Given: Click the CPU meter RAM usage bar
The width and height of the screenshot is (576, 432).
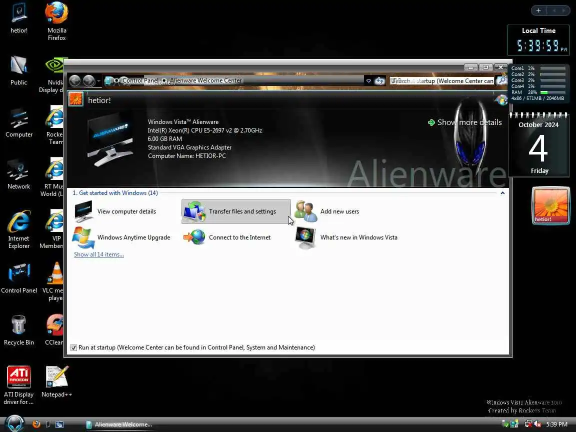Looking at the screenshot, I should pyautogui.click(x=553, y=92).
